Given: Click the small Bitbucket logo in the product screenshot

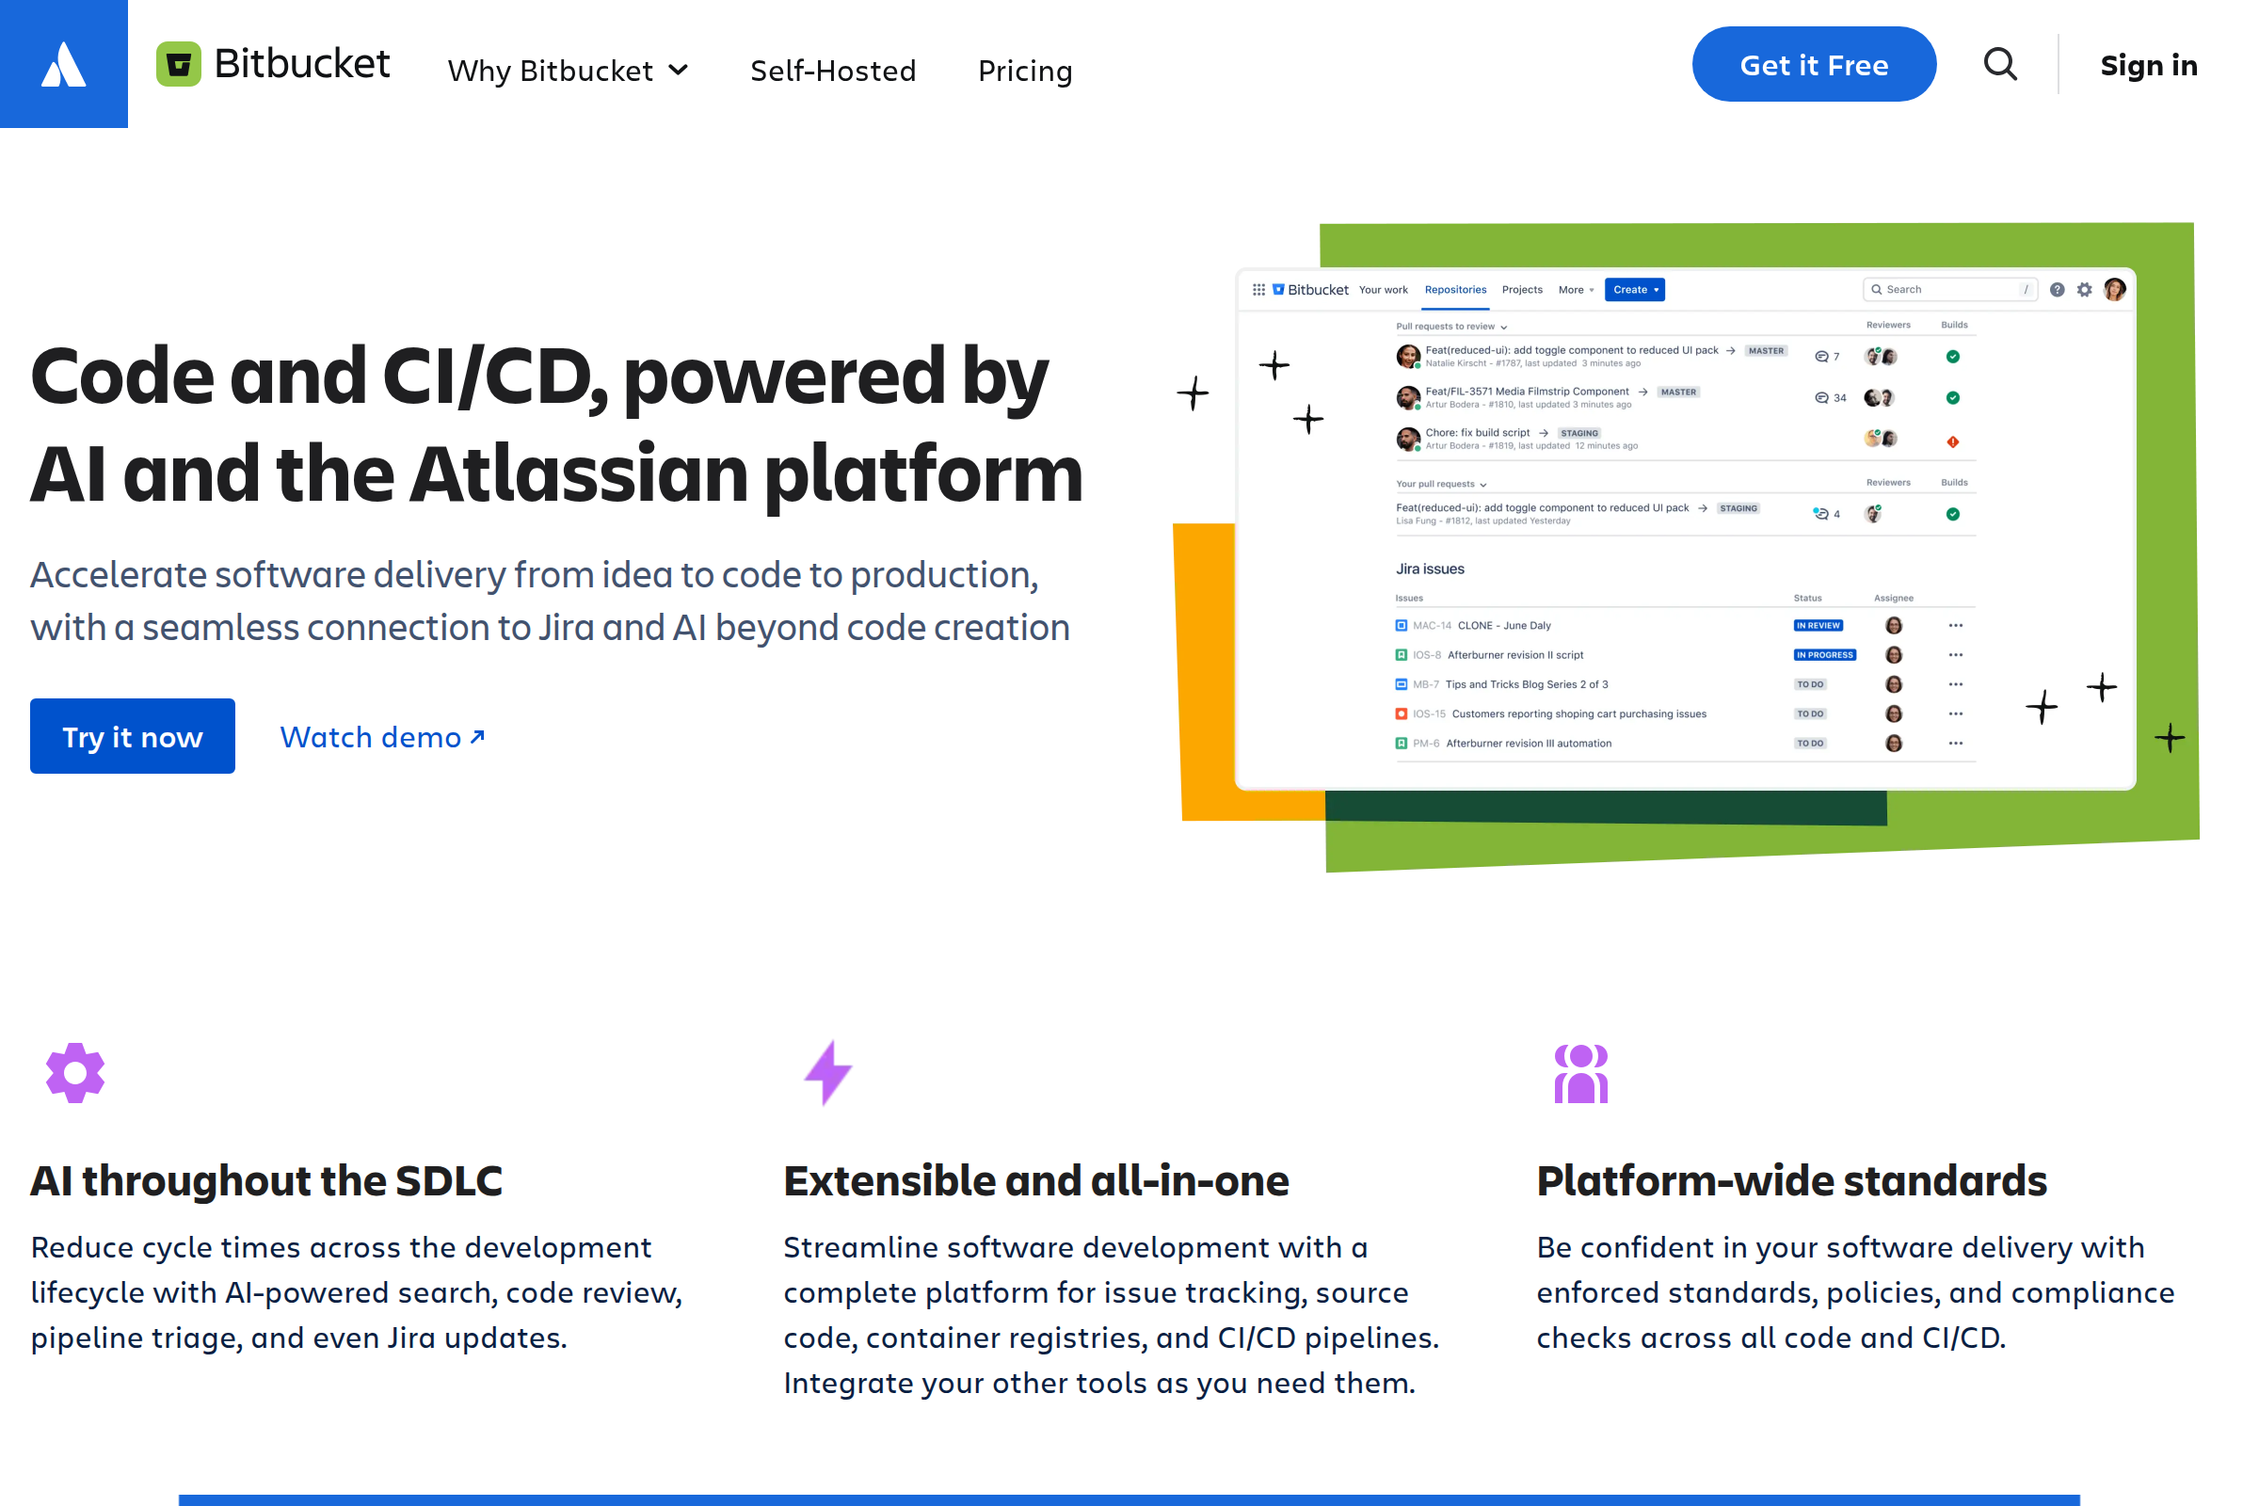Looking at the screenshot, I should point(1278,289).
